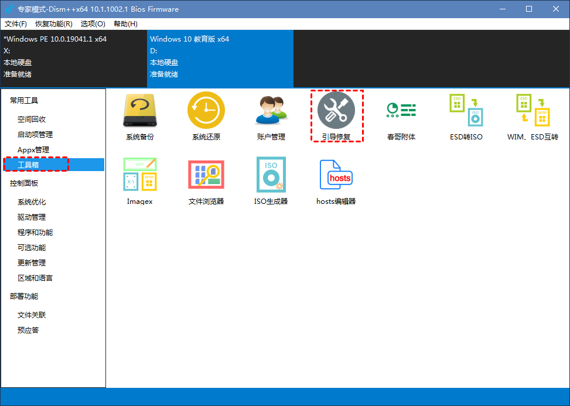Open the 文件(F) menu
Image resolution: width=570 pixels, height=406 pixels.
point(16,24)
